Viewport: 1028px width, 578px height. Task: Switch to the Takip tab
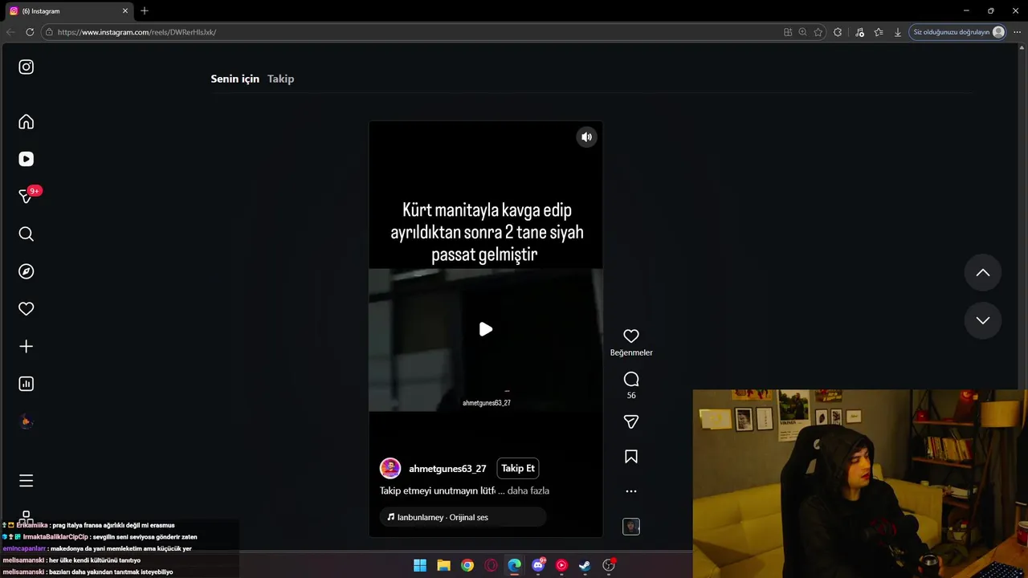coord(281,79)
